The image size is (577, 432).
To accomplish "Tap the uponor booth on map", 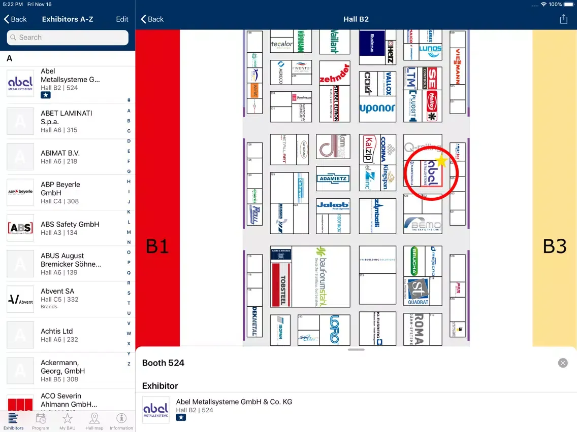I will pos(377,109).
